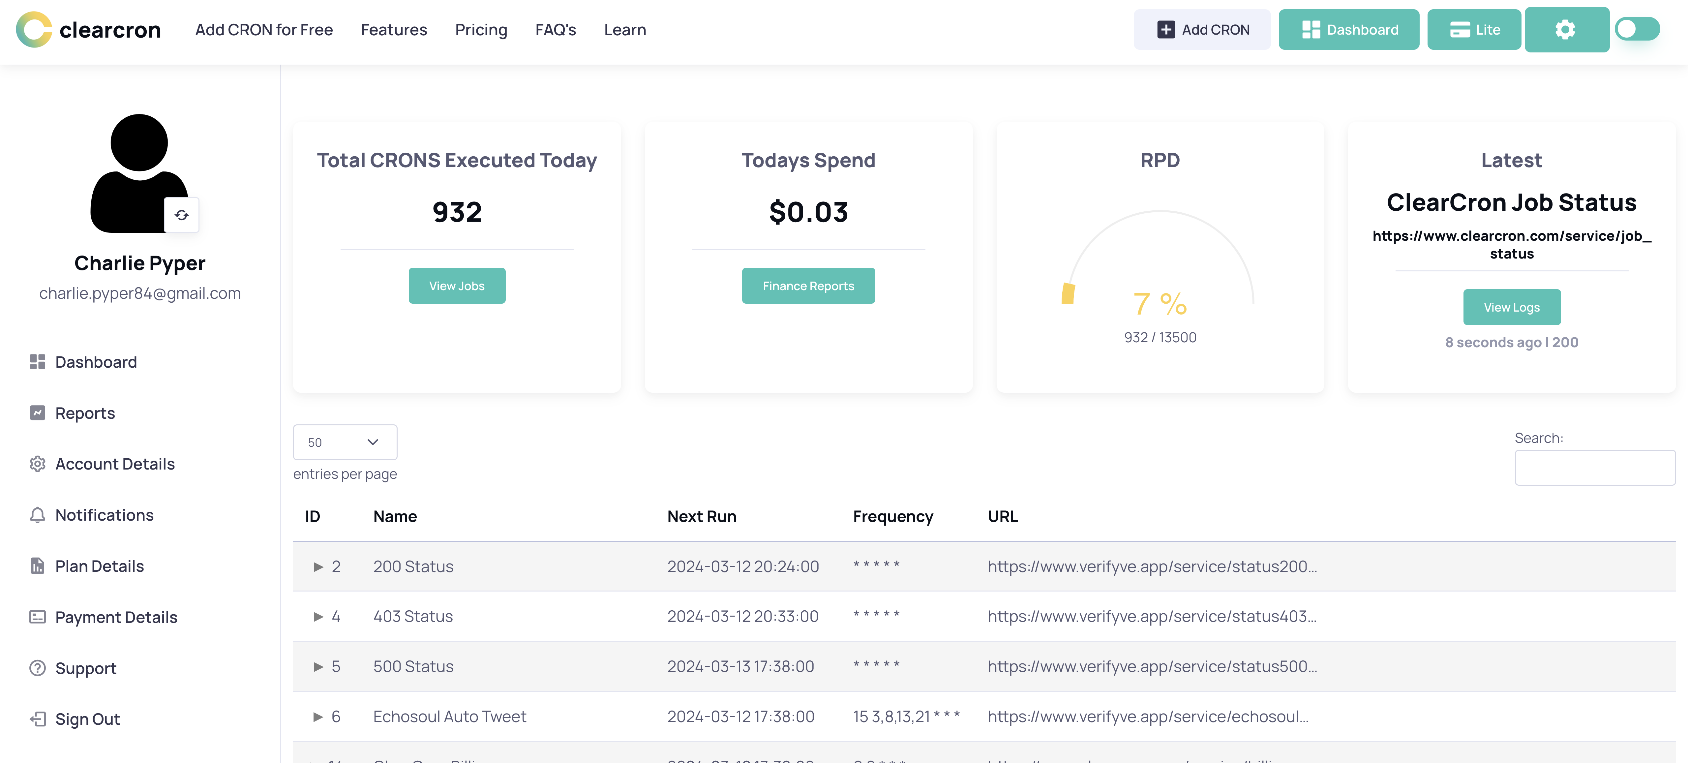
Task: Click 'Echosoul Auto Tweet' name cell
Action: 449,717
